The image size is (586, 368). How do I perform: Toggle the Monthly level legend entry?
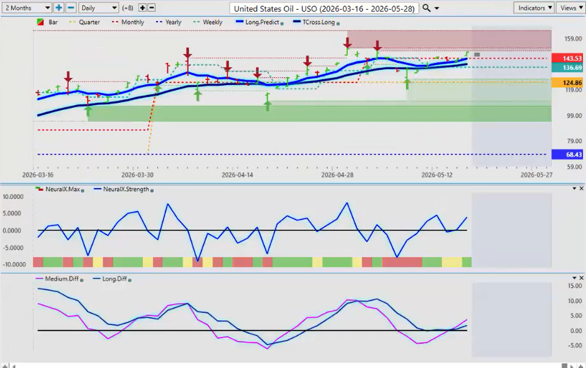tap(128, 23)
